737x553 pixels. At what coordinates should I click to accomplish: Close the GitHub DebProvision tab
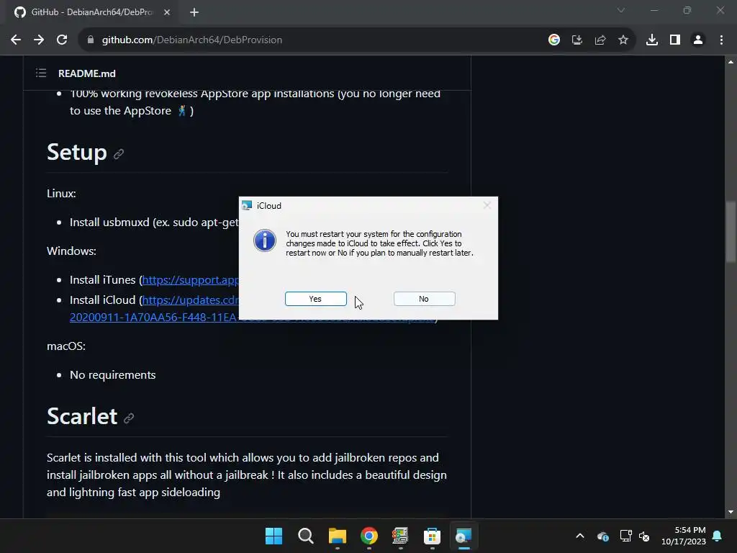point(167,12)
